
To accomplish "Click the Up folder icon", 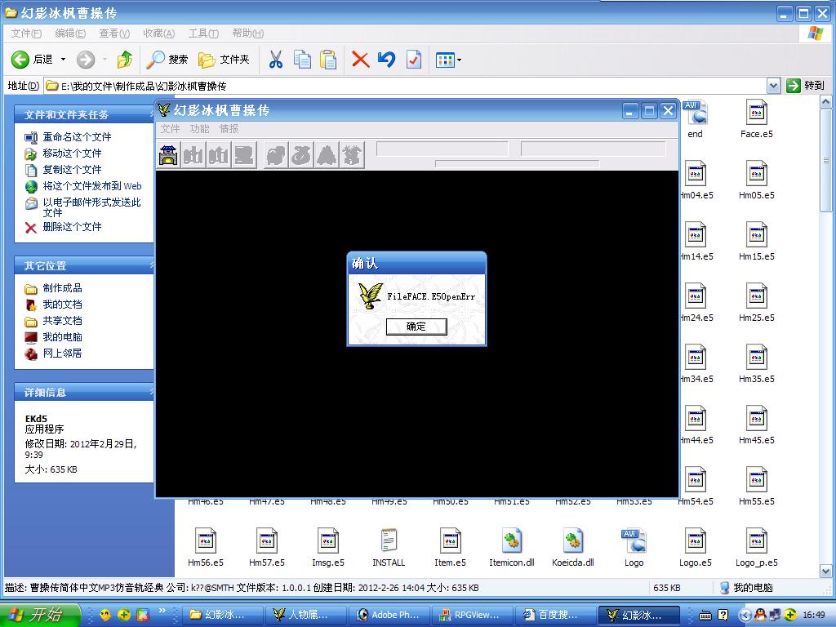I will [x=125, y=59].
